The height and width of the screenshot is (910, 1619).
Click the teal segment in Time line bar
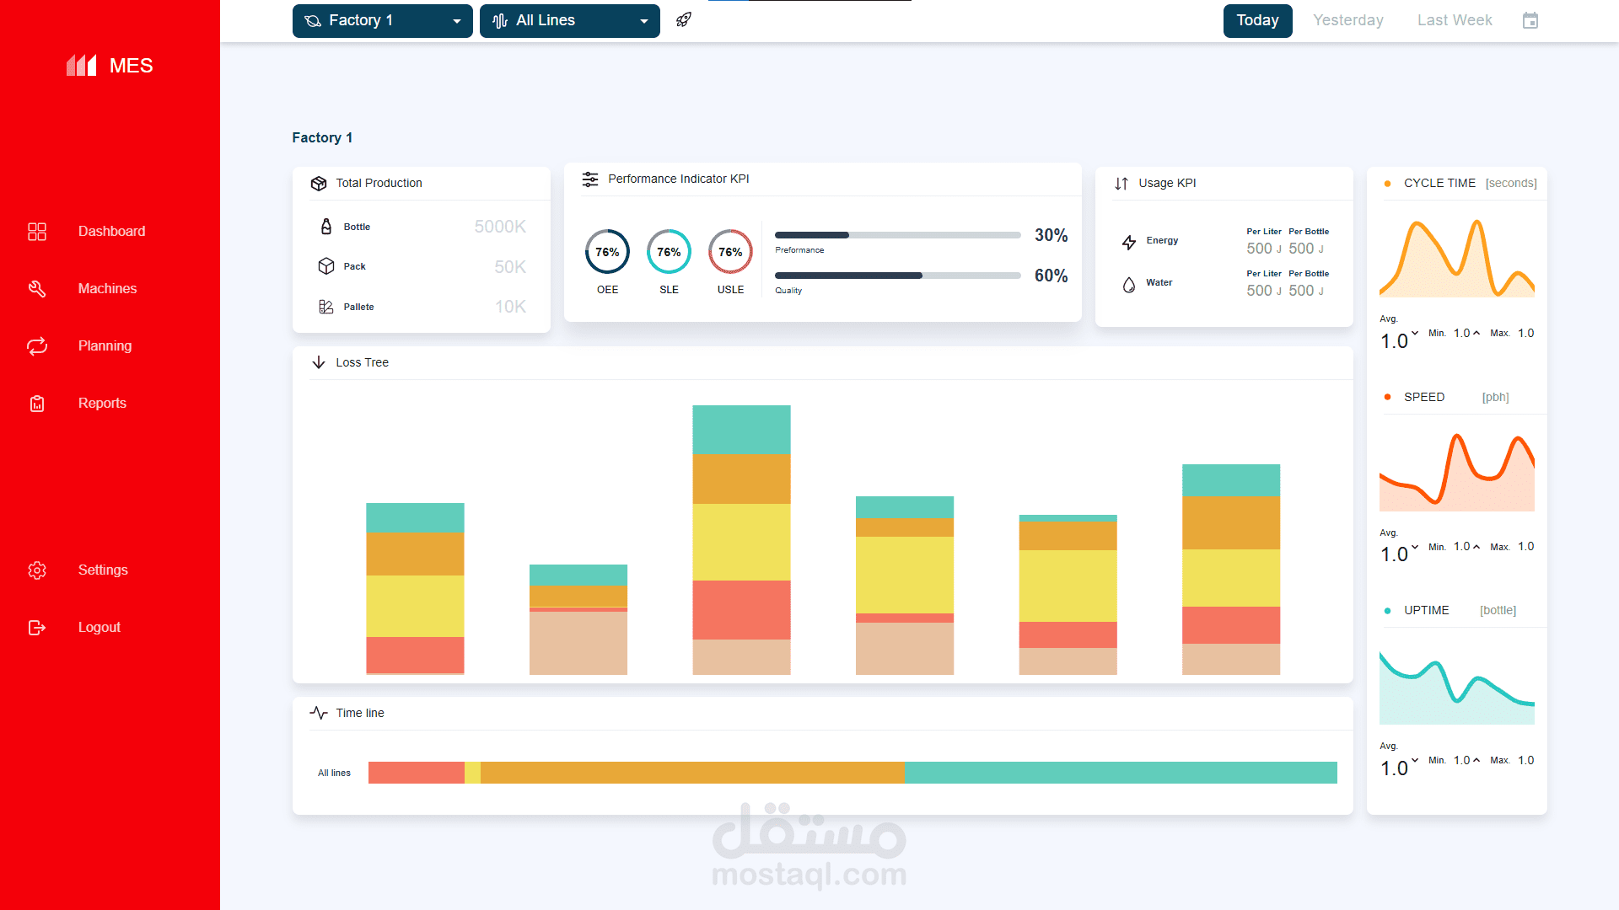click(x=1120, y=773)
